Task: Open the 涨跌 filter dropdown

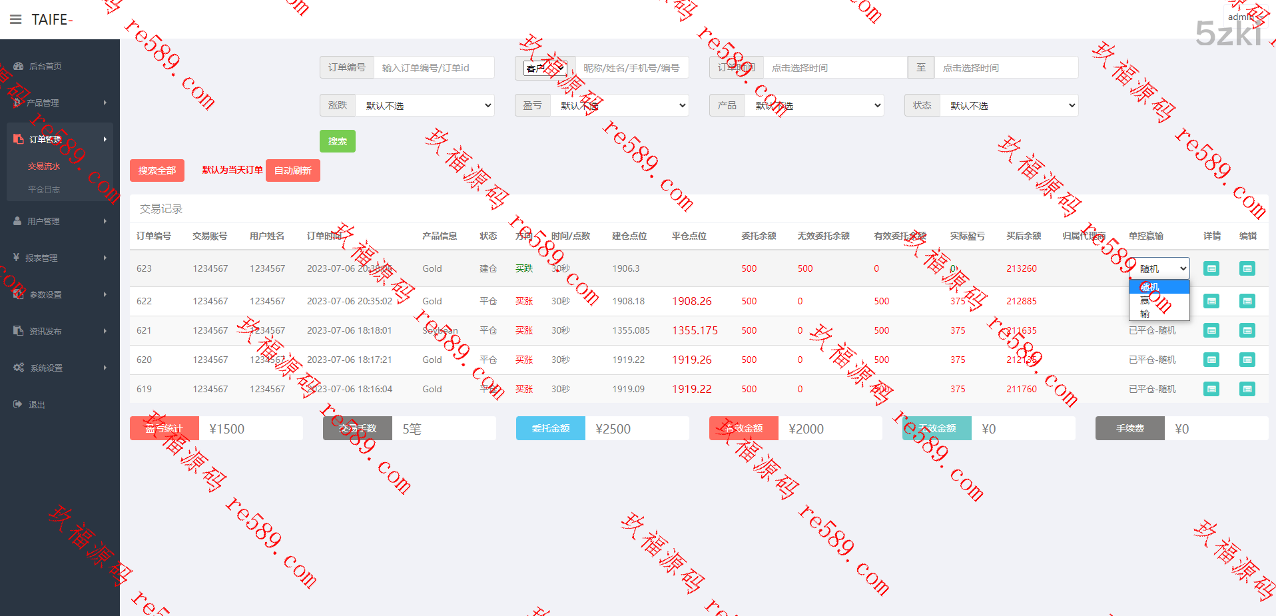Action: (425, 105)
